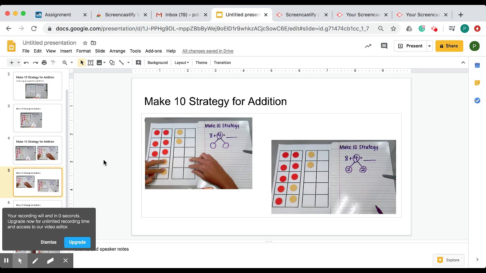This screenshot has height=273, width=486.
Task: Click the Move to folder icon
Action: 93,43
